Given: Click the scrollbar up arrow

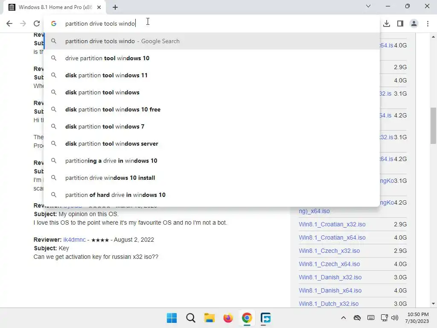Looking at the screenshot, I should pos(433,37).
